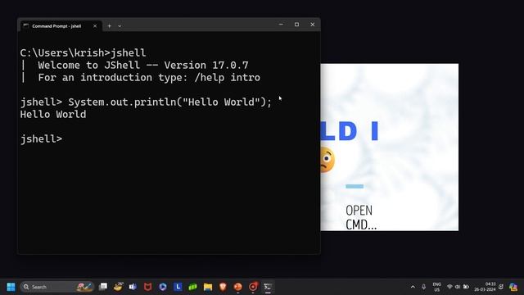Maximize the terminal window
This screenshot has height=295, width=524.
pyautogui.click(x=296, y=25)
